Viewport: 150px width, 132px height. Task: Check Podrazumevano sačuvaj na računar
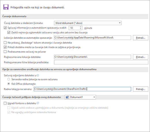[5, 52]
